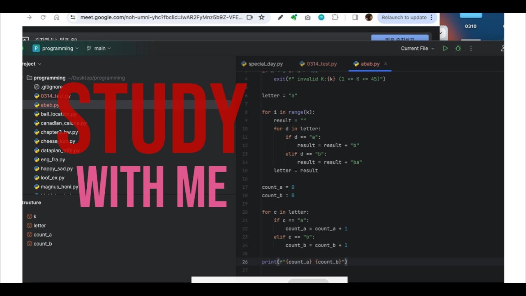Open chapter3_hw.py in the project tree
This screenshot has height=296, width=526.
pyautogui.click(x=56, y=132)
